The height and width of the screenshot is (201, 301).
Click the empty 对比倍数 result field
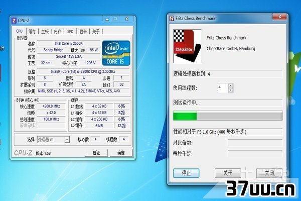point(255,143)
